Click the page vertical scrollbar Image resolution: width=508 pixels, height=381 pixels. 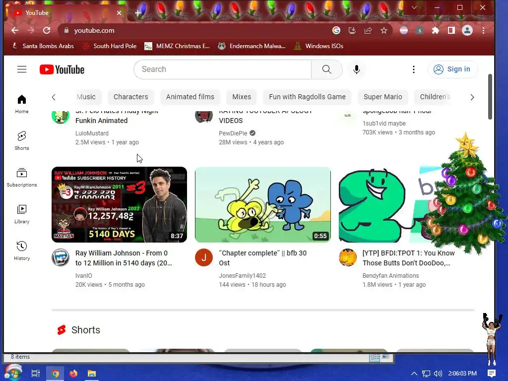490,97
